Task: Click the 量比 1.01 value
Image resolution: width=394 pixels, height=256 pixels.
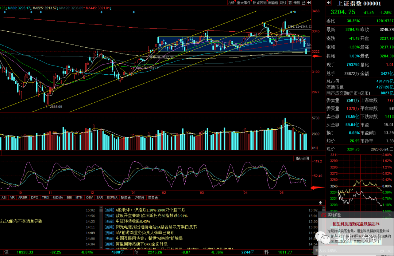Action: (390, 65)
